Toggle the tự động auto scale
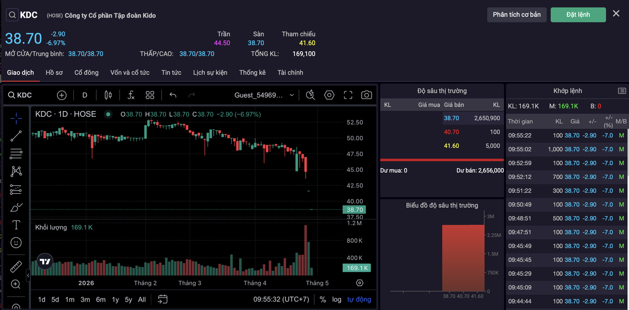Viewport: 629px width, 310px height. coord(359,300)
